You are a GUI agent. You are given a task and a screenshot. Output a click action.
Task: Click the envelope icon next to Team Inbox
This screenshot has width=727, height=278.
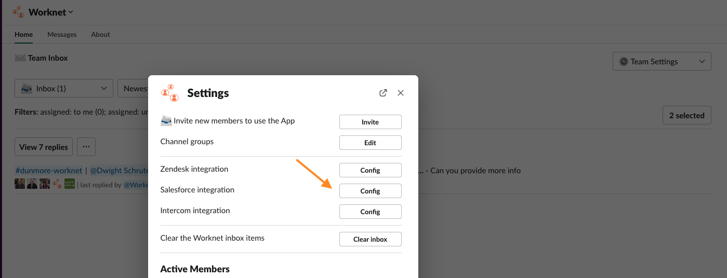20,58
